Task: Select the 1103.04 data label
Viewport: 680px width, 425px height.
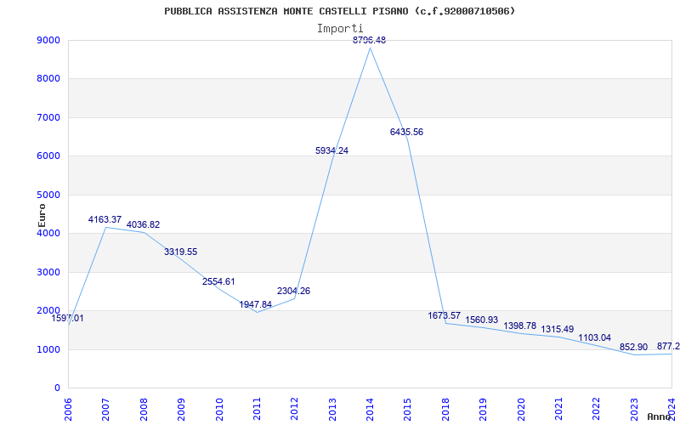Action: (595, 337)
